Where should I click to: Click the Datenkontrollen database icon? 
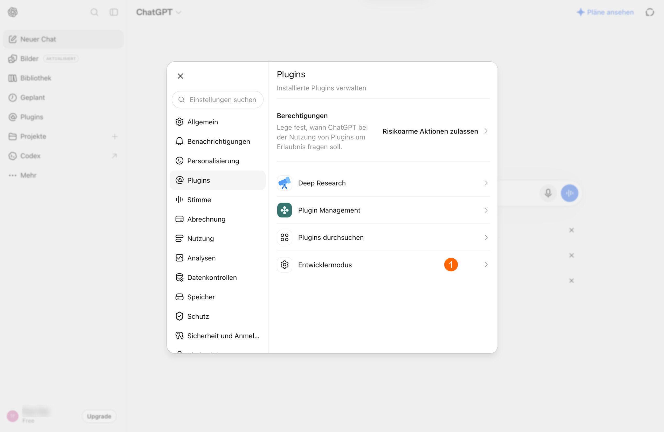click(179, 278)
